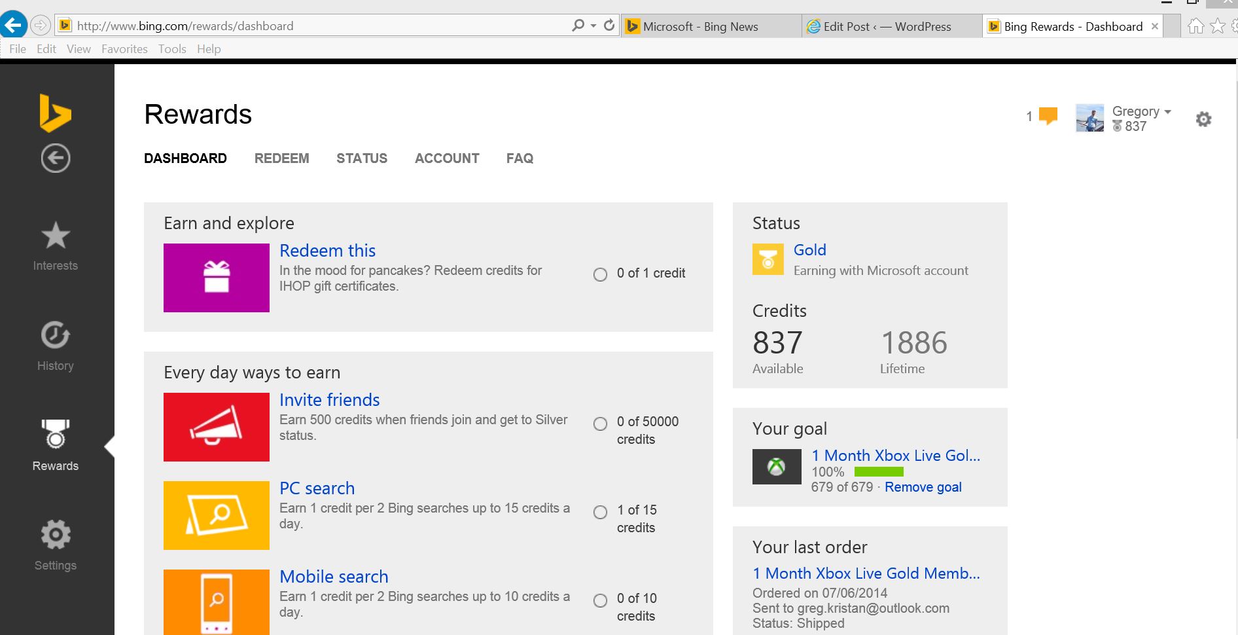Click the browser forward button
Screen dimensions: 1238x635
coord(41,26)
